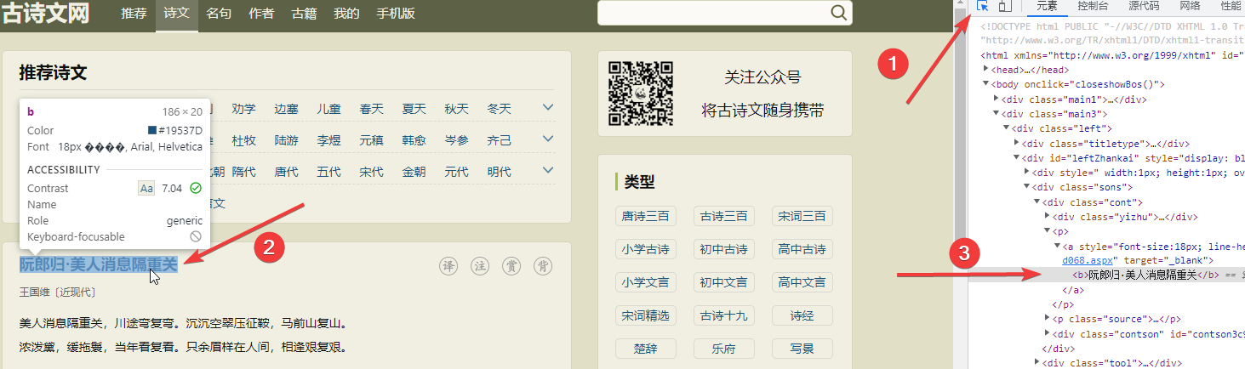Switch to the 控制台 DevTools tab
The image size is (1245, 369).
pos(1093,7)
